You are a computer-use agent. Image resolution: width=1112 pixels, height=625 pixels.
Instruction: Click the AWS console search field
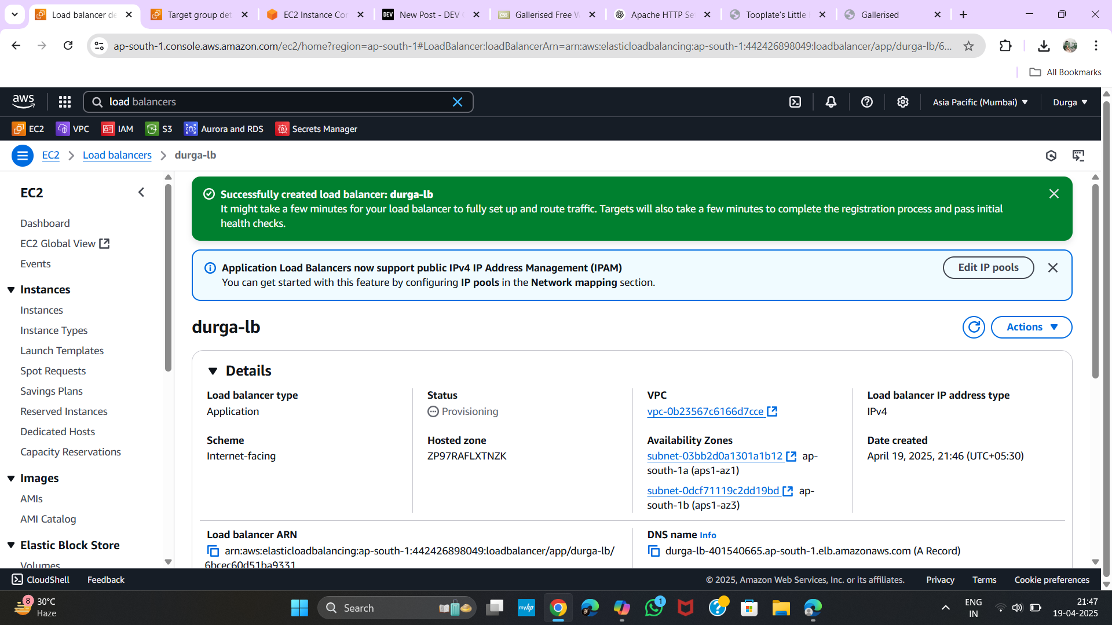(x=278, y=102)
